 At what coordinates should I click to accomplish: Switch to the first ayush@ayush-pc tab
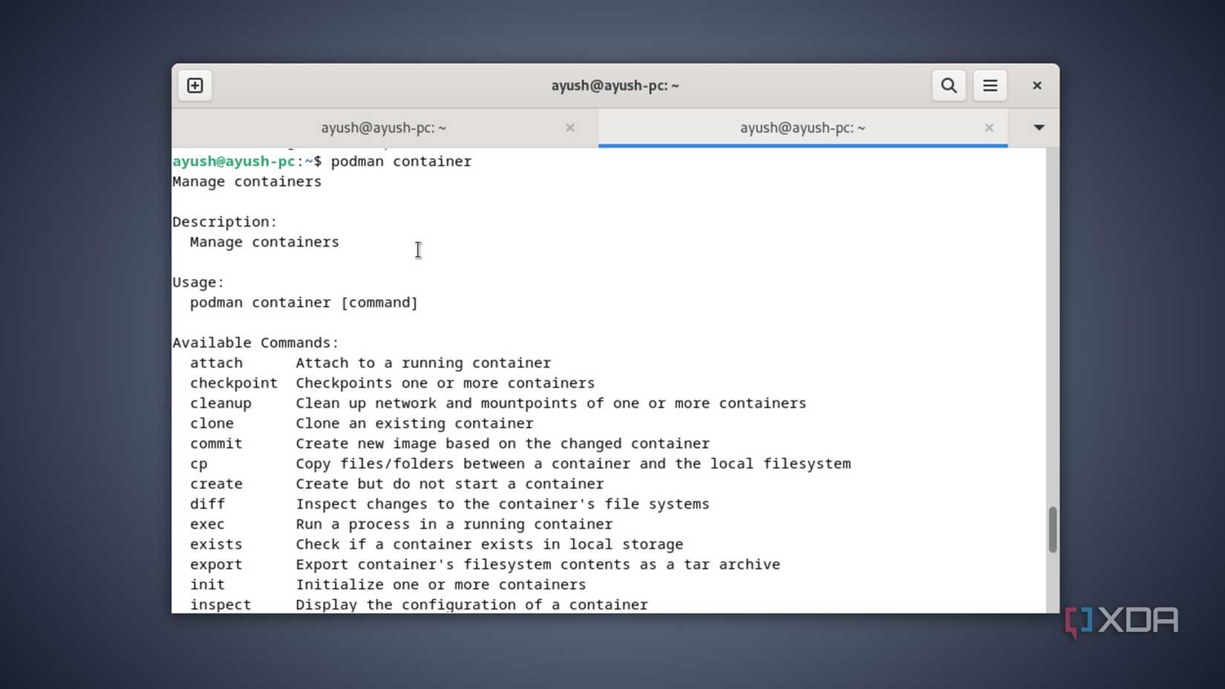pos(384,128)
